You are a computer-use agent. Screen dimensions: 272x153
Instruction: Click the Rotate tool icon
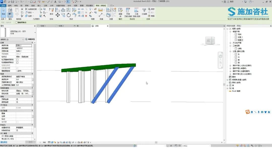[x=69, y=15]
